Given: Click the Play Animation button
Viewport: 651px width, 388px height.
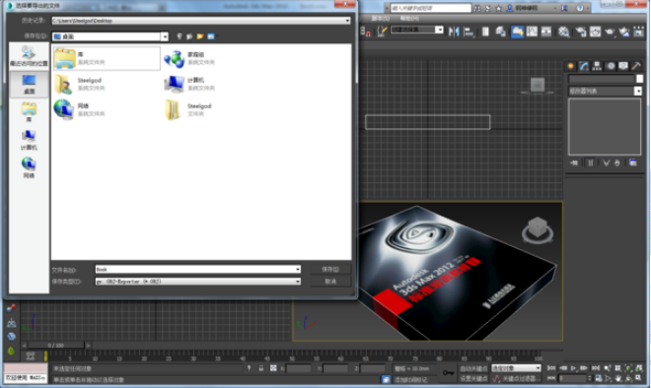Looking at the screenshot, I should tap(573, 368).
